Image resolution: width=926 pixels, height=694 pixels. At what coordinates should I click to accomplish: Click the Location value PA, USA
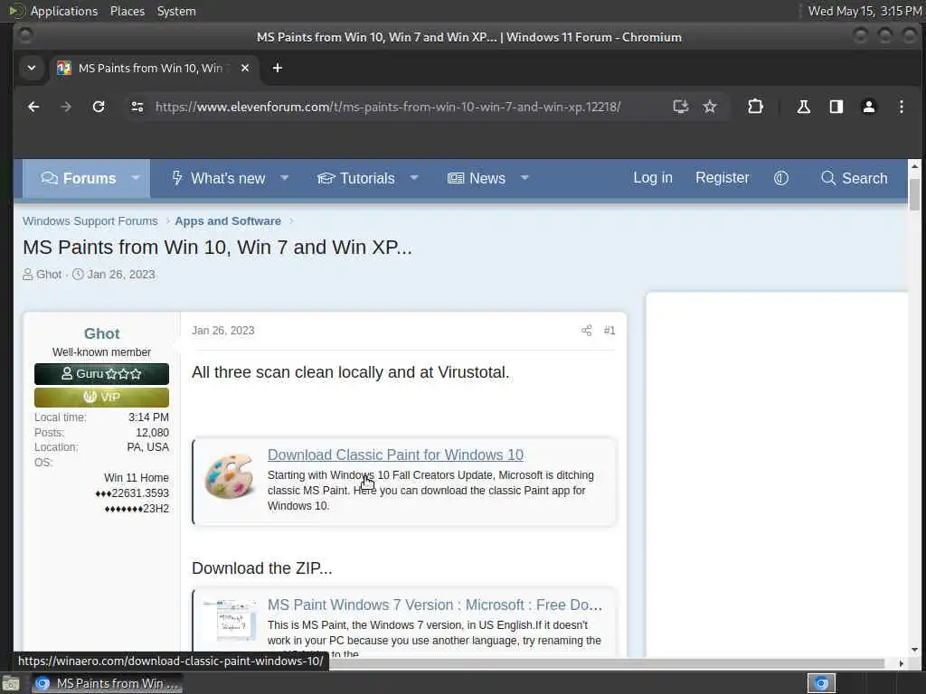point(147,447)
